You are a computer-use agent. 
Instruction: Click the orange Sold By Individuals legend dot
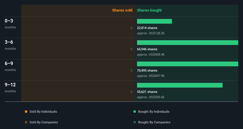coord(26,112)
